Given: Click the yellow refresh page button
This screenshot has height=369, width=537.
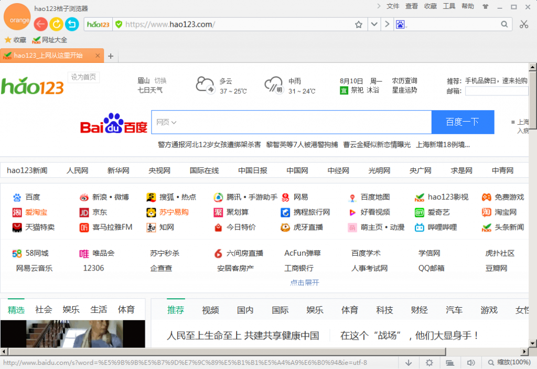Looking at the screenshot, I should coord(56,24).
